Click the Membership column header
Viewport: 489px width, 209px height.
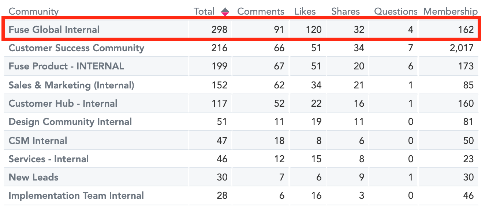click(450, 11)
